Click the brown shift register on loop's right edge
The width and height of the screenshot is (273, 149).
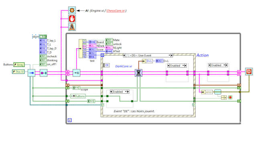[x=239, y=85]
